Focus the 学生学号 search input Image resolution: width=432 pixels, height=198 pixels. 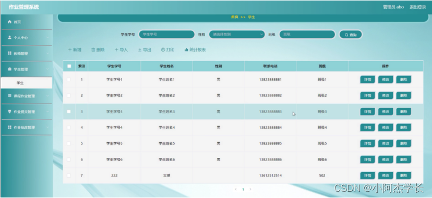pyautogui.click(x=166, y=34)
